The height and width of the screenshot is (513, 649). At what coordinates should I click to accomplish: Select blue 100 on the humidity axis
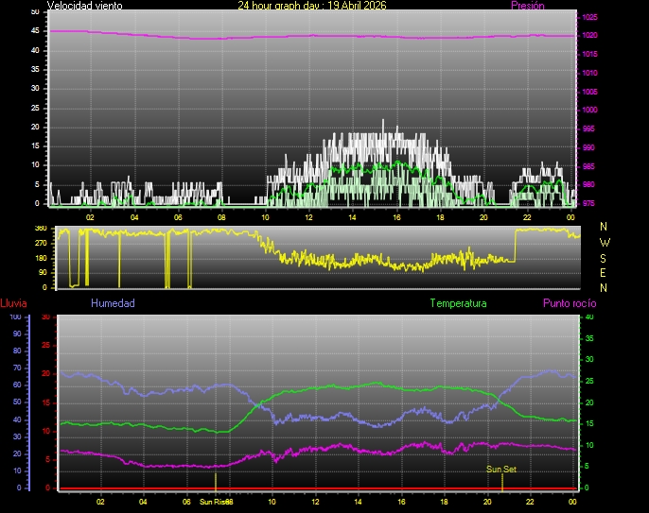(x=15, y=317)
